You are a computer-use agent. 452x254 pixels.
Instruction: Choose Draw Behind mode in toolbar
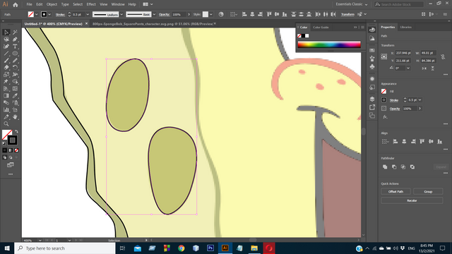coord(11,157)
